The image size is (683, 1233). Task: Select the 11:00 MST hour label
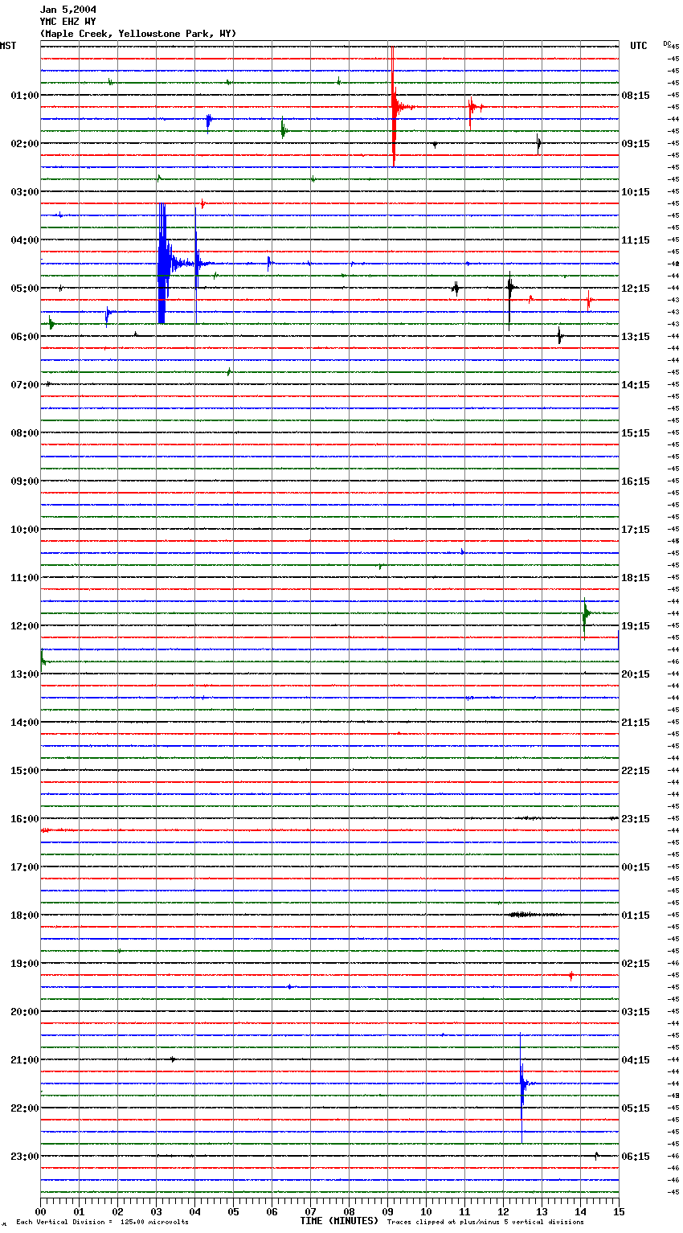click(25, 578)
